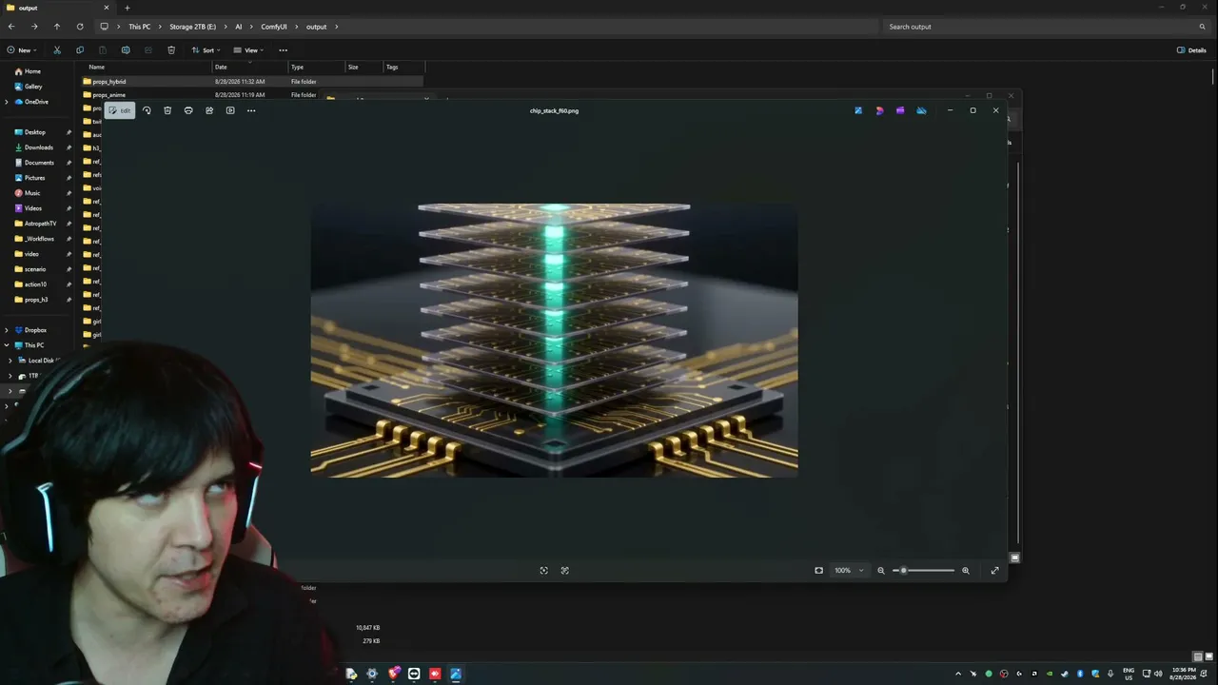Open the Sort dropdown in File Explorer

206,50
